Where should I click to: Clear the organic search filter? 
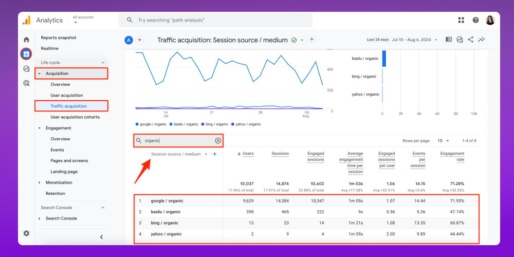click(x=218, y=141)
